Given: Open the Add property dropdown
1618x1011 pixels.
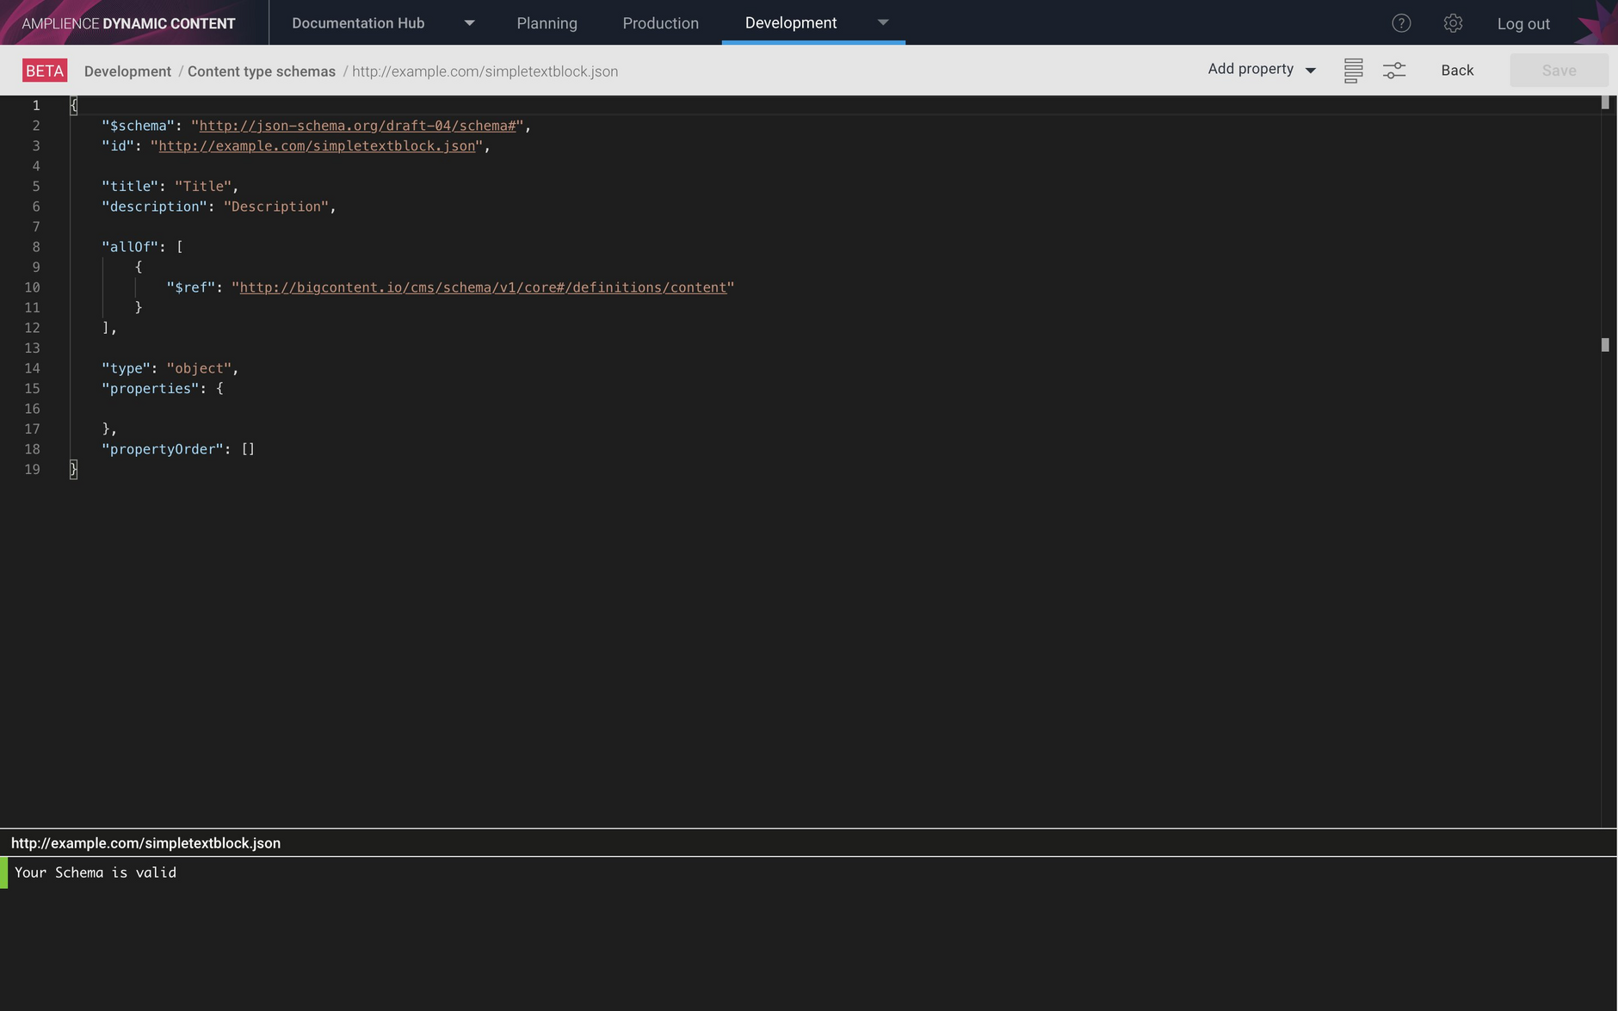Looking at the screenshot, I should [1262, 69].
